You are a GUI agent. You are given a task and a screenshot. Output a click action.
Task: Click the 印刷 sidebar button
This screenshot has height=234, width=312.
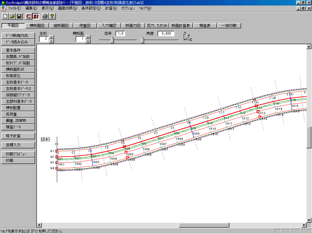pos(18,160)
